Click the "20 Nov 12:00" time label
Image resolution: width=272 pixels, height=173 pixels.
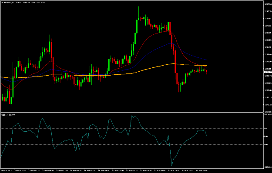coord(174,170)
